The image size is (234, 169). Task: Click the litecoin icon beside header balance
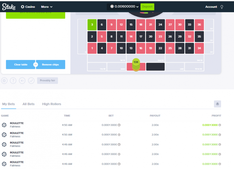[x=112, y=6]
